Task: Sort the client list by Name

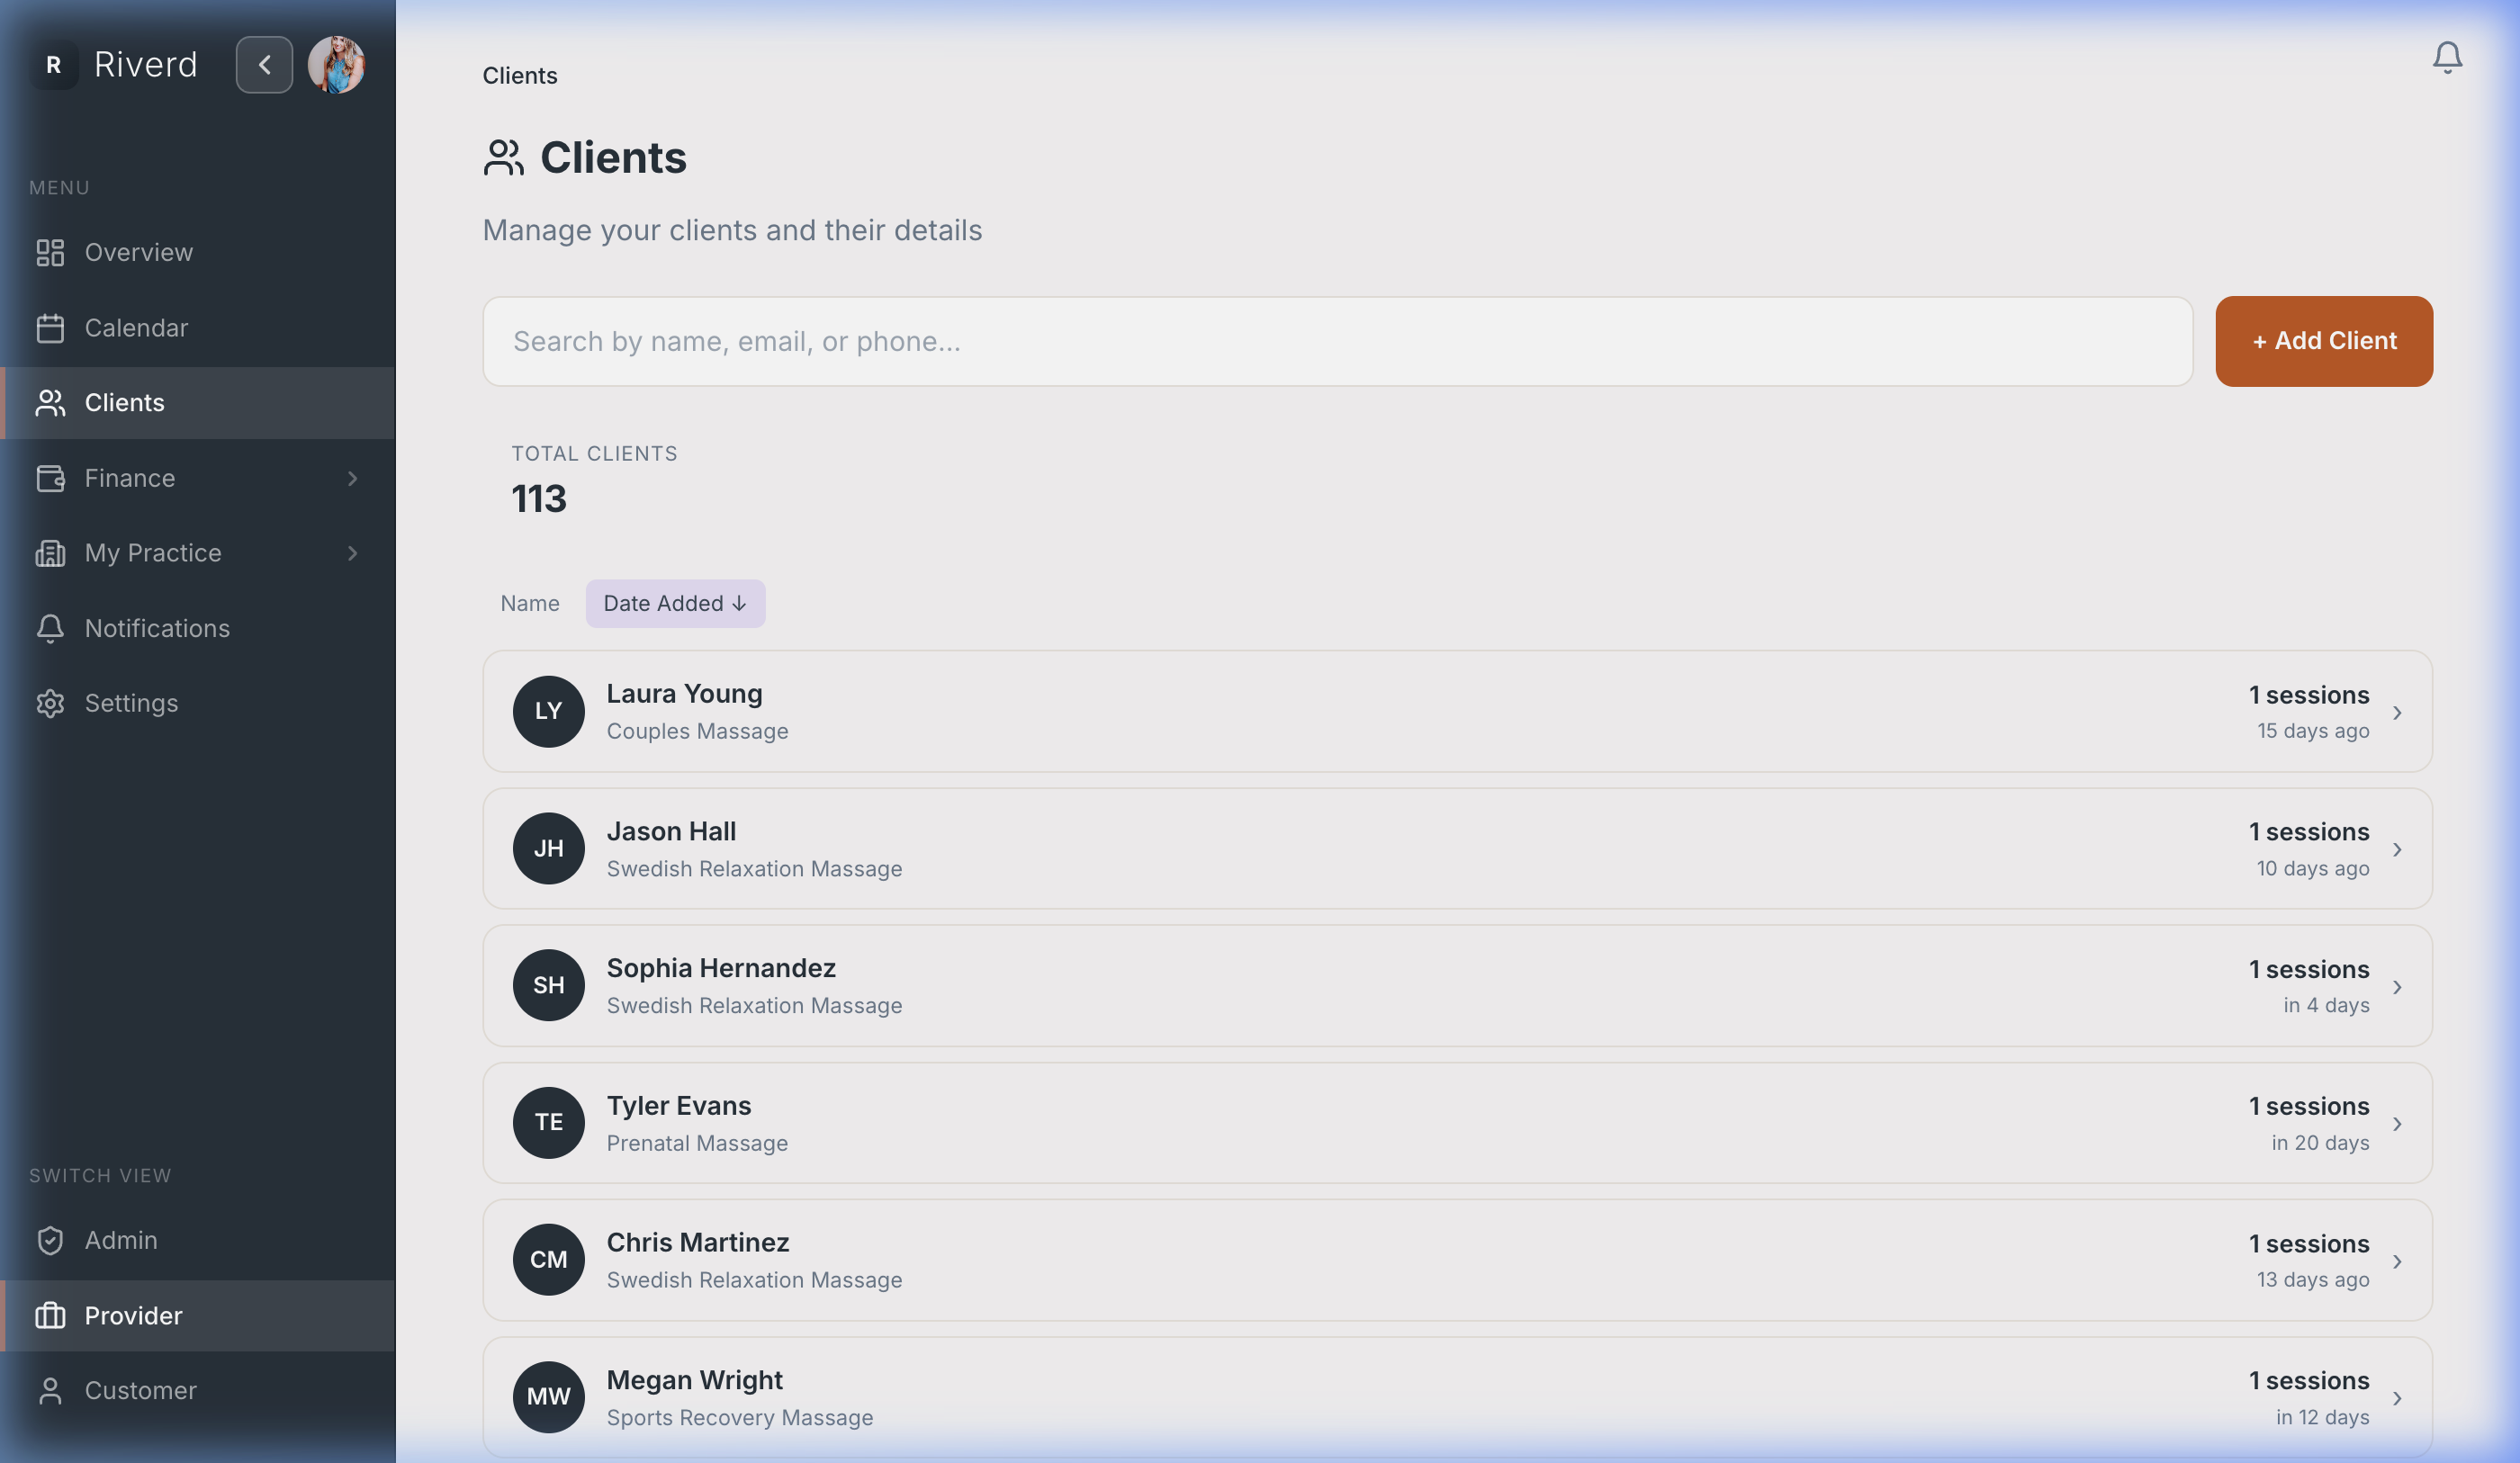Action: pyautogui.click(x=529, y=603)
